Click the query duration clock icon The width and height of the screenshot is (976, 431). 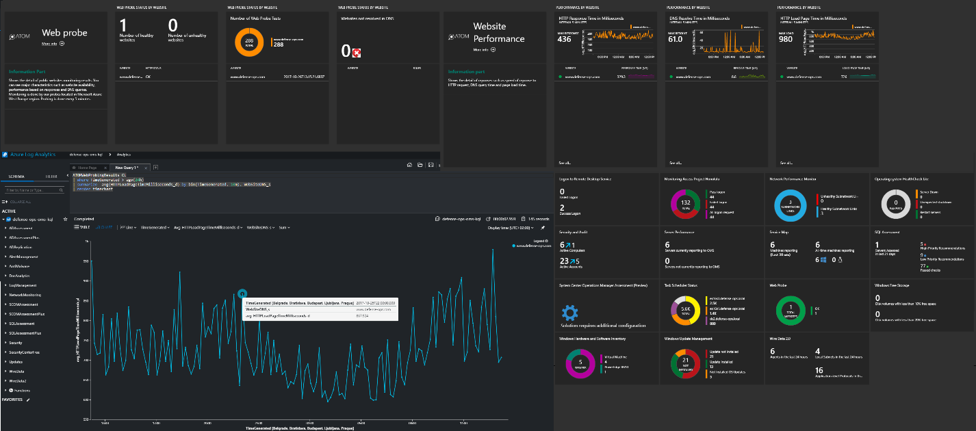click(x=488, y=219)
